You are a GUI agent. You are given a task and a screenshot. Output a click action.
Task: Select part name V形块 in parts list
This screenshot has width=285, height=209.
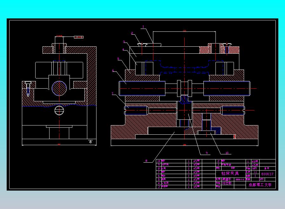pyautogui.click(x=165, y=183)
